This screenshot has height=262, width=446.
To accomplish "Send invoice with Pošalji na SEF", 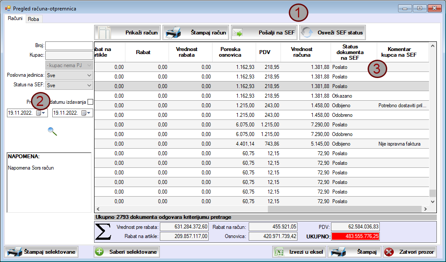I will click(x=264, y=32).
